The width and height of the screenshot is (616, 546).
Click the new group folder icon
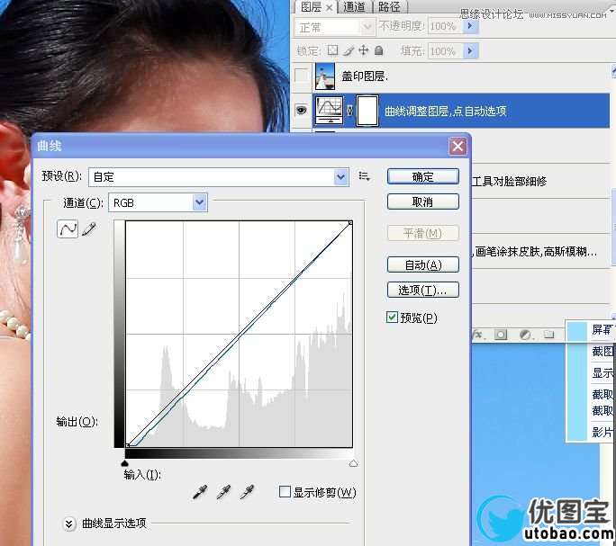548,335
